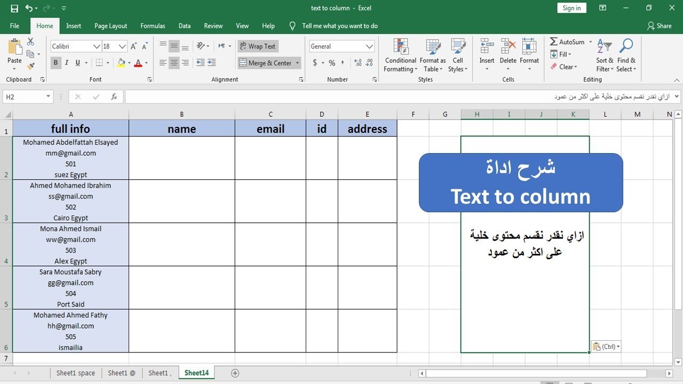
Task: Click the Save icon in title bar
Action: point(14,9)
